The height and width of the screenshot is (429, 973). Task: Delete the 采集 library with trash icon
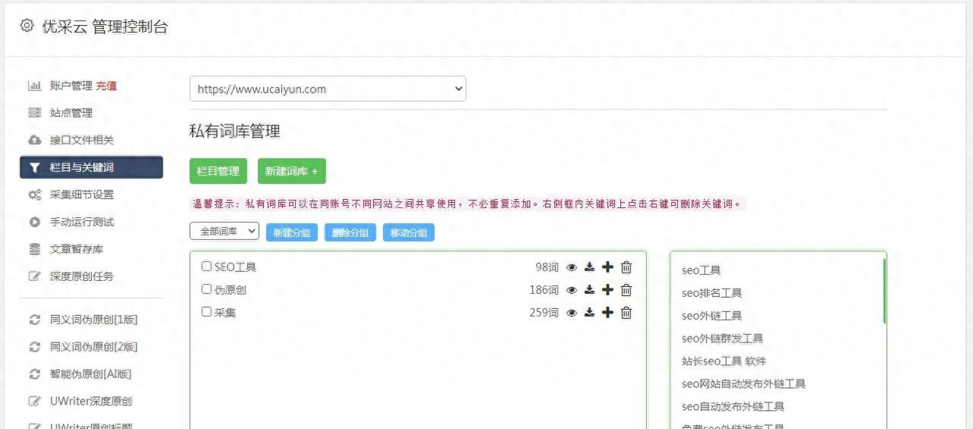tap(626, 313)
